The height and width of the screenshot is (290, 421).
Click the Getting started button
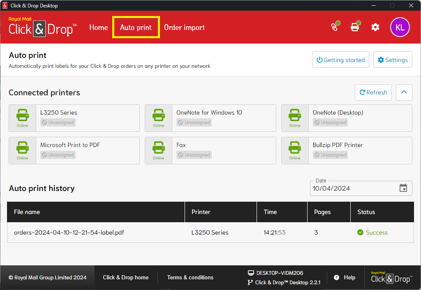pos(340,60)
